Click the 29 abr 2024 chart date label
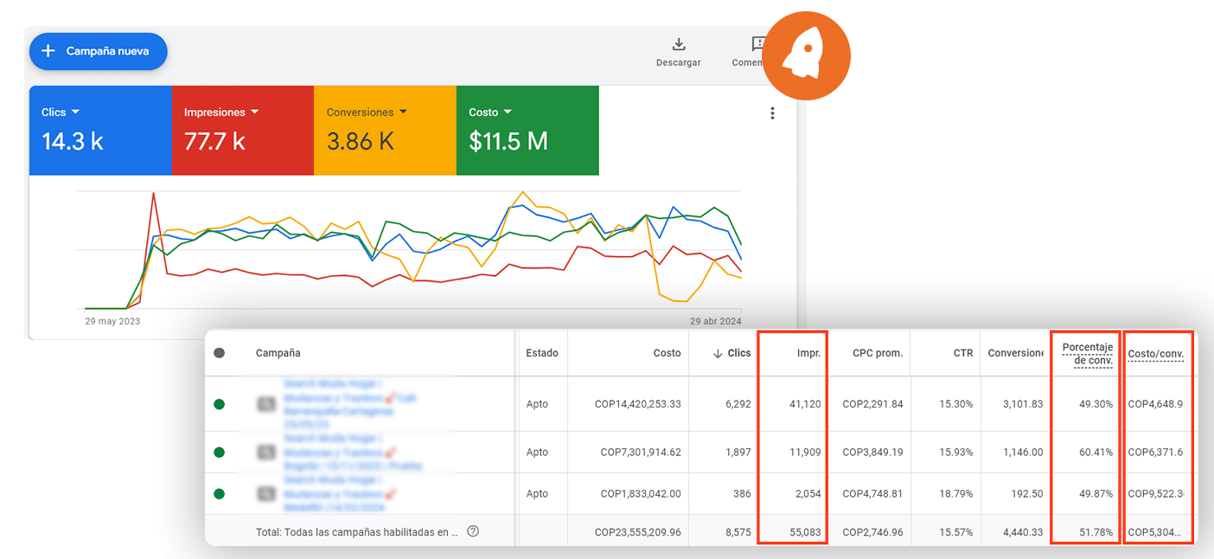 pos(714,321)
